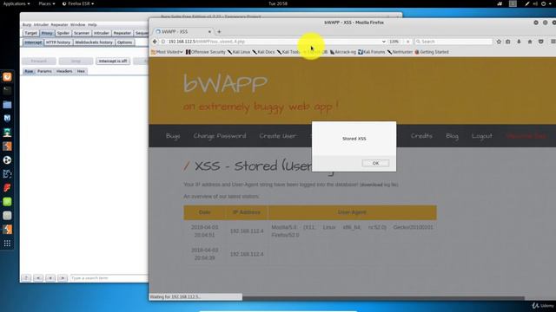Open the Help menu in Burp Suite

(x=92, y=25)
